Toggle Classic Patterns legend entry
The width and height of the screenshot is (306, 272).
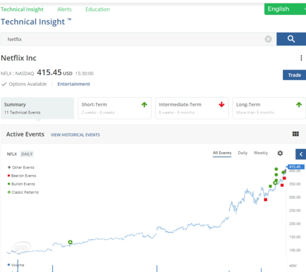(23, 193)
